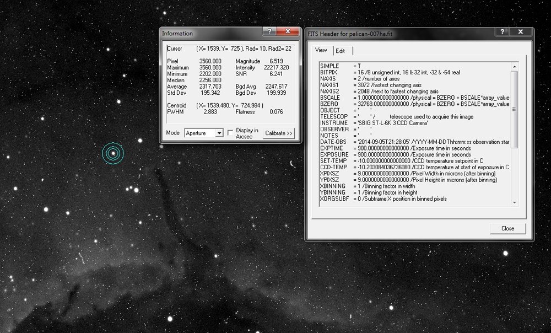Click the Close button in FITS Header
The height and width of the screenshot is (333, 551).
click(x=508, y=229)
